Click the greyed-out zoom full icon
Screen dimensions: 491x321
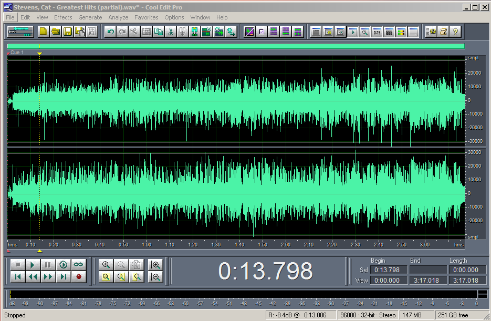tap(137, 265)
